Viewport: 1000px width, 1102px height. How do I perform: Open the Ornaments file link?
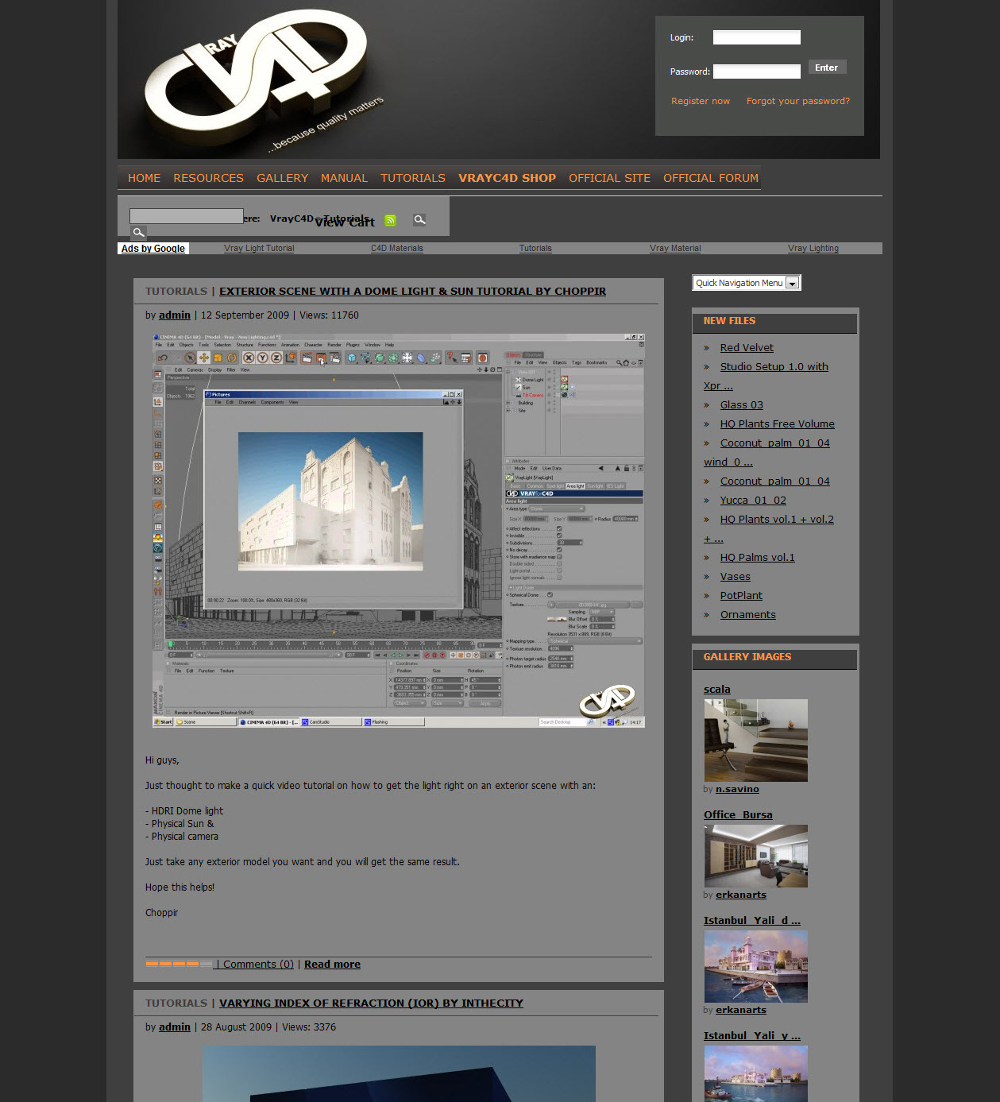pyautogui.click(x=748, y=615)
